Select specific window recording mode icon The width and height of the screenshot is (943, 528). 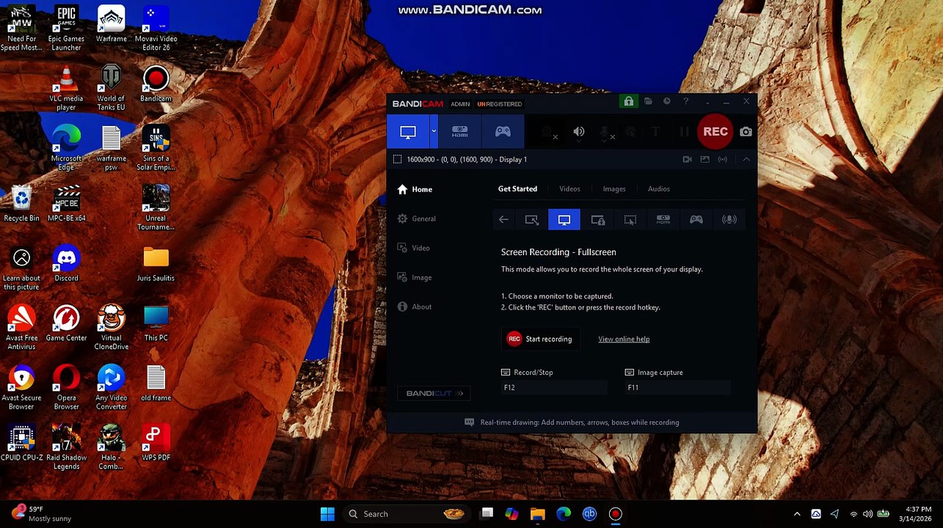597,219
